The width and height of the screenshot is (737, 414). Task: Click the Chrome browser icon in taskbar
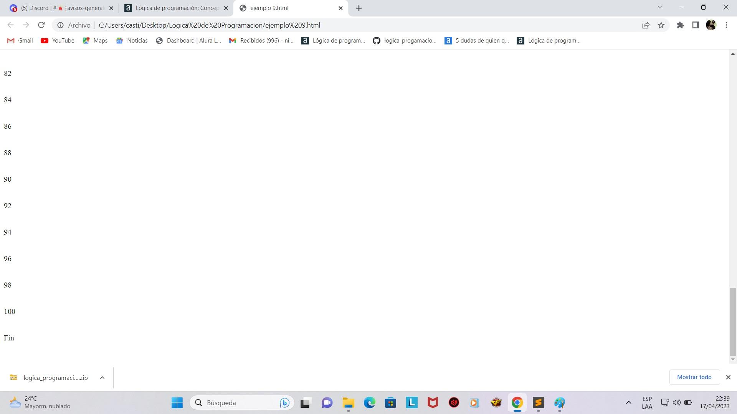pos(517,402)
